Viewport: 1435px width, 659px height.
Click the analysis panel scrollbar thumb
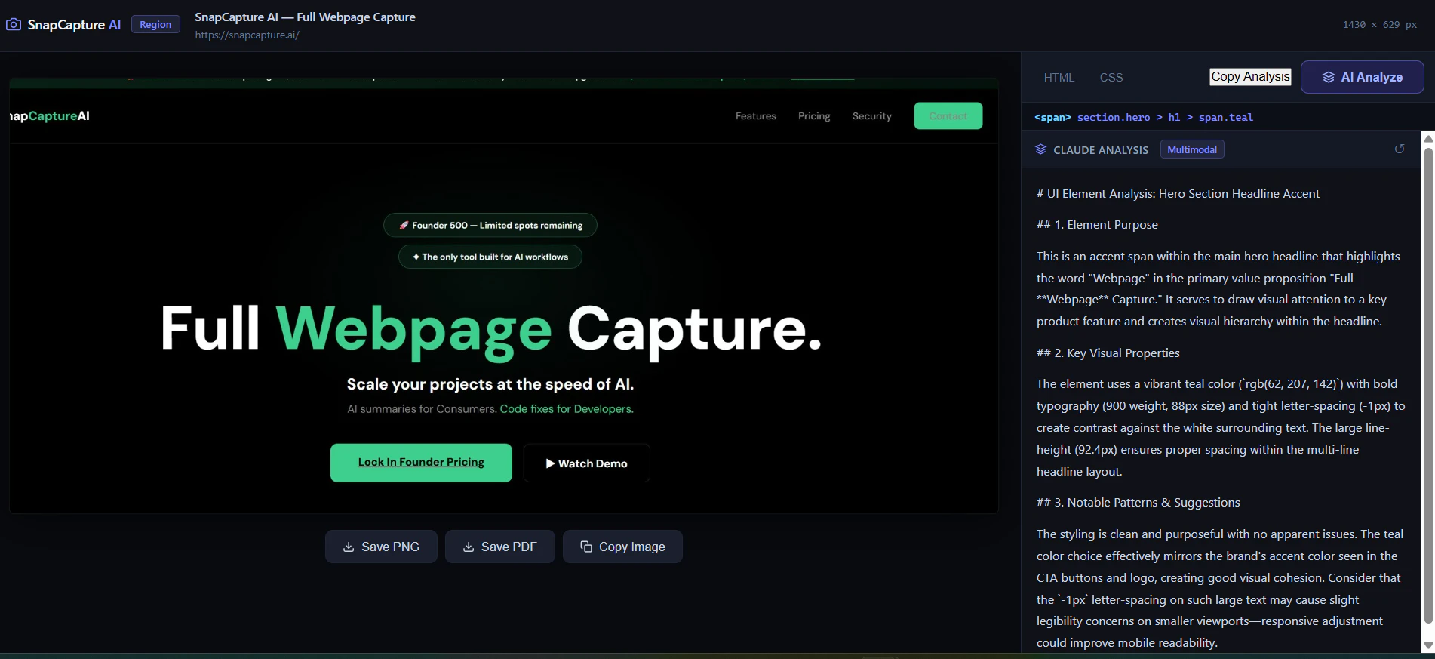1428,385
